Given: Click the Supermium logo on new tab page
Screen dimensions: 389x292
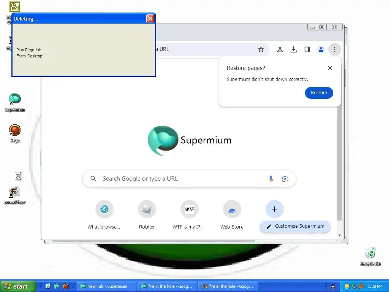Looking at the screenshot, I should [189, 140].
